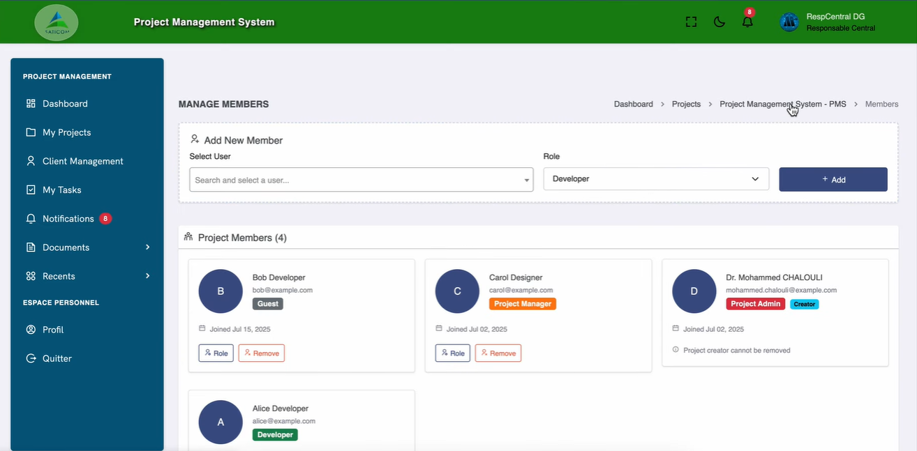This screenshot has height=451, width=917.
Task: Open Notifications in the sidebar
Action: [68, 219]
